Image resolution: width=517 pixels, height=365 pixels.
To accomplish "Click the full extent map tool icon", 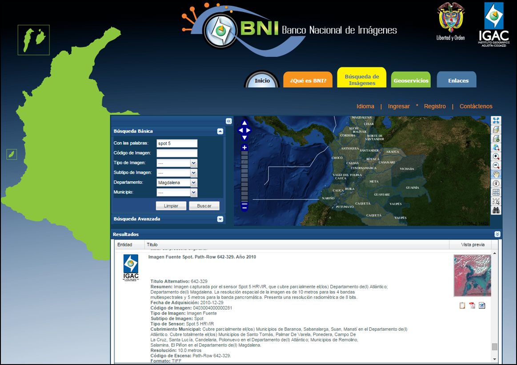I will (496, 121).
